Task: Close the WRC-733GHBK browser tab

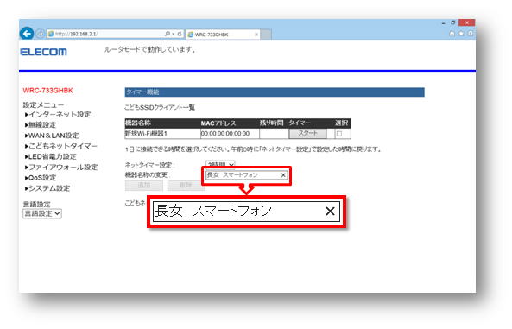Action: [256, 35]
